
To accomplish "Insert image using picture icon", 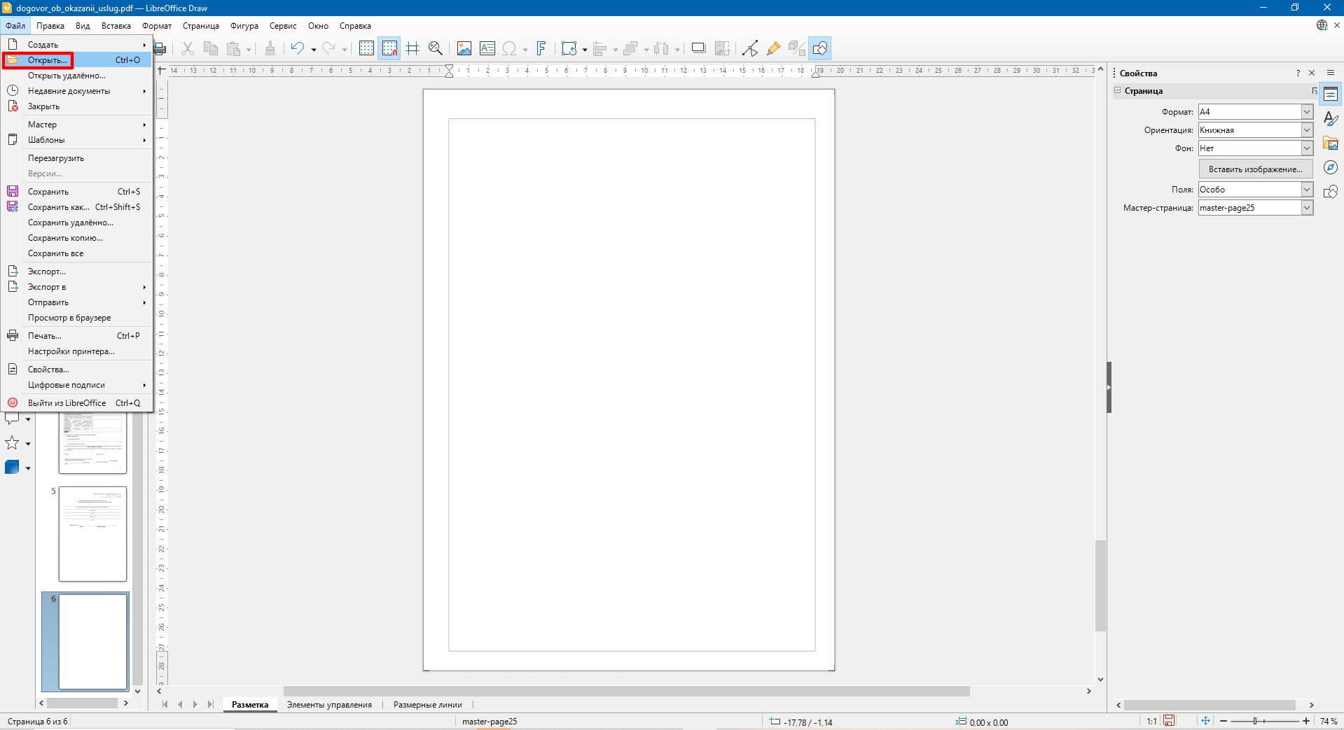I will click(464, 48).
